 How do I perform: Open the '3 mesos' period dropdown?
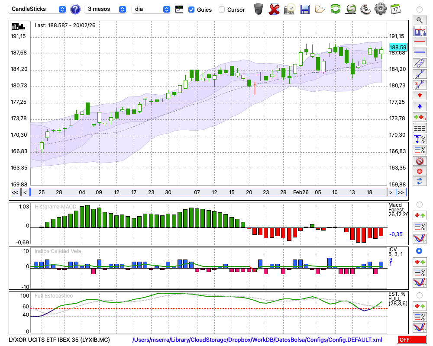click(105, 9)
